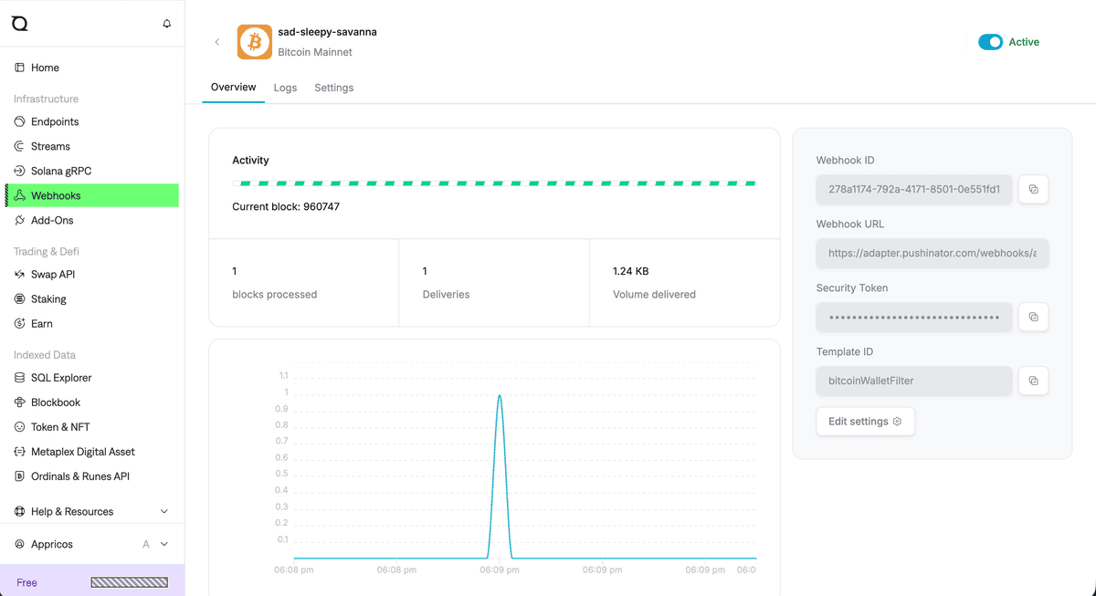Click the Token & NFT sidebar icon

(20, 426)
